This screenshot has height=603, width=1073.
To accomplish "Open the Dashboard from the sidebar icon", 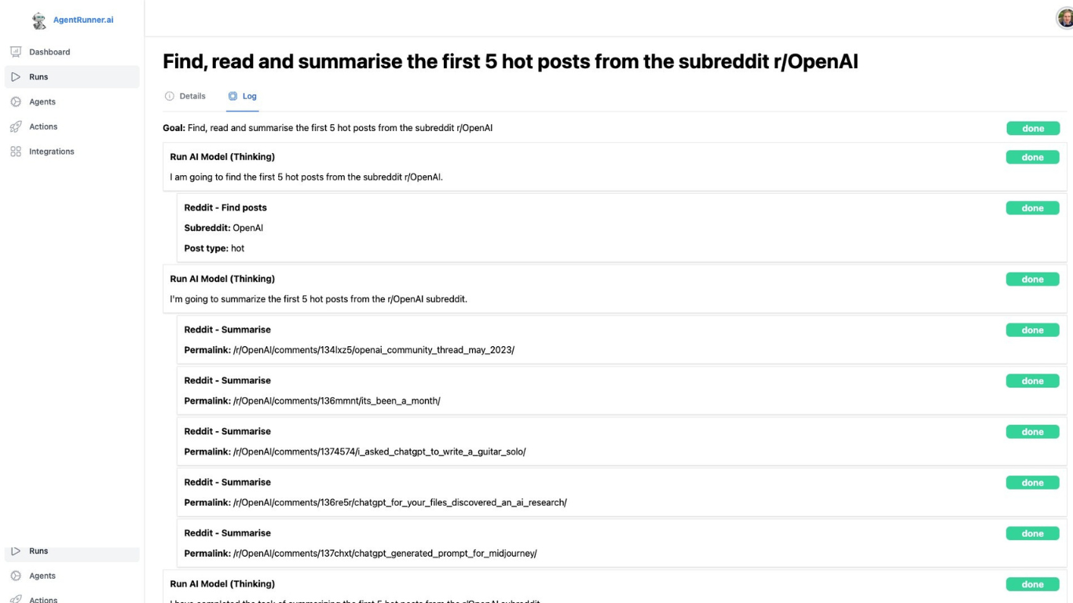I will click(14, 51).
